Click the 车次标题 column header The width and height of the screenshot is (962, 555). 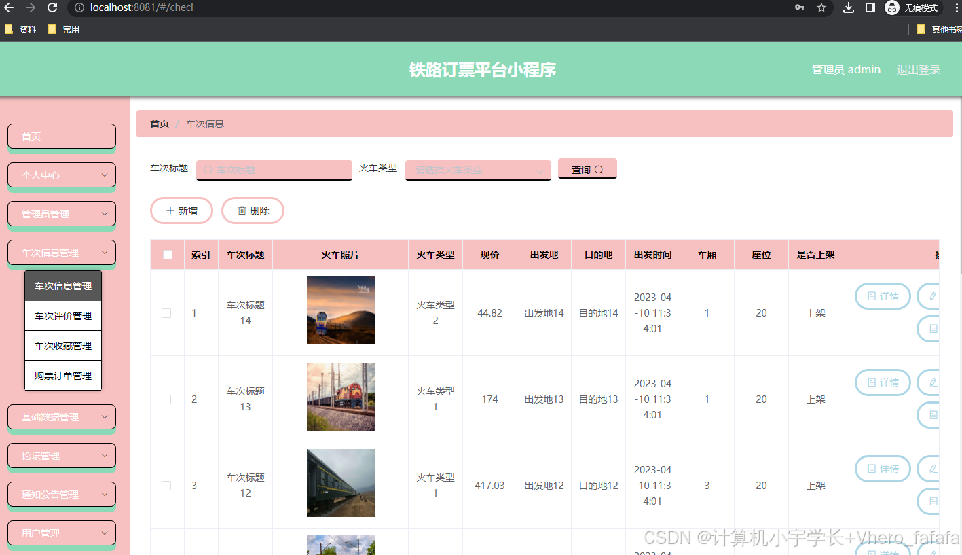tap(245, 255)
